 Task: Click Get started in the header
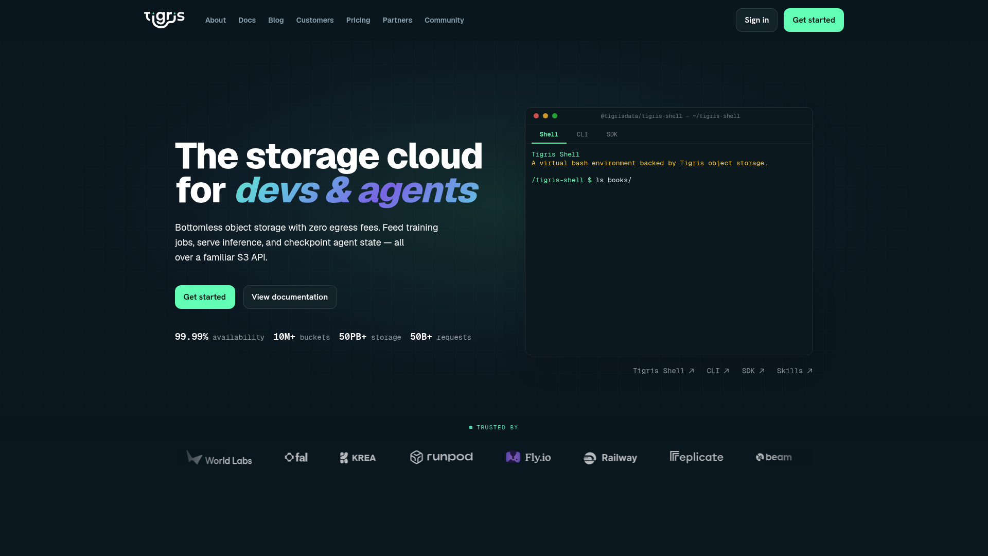click(814, 20)
